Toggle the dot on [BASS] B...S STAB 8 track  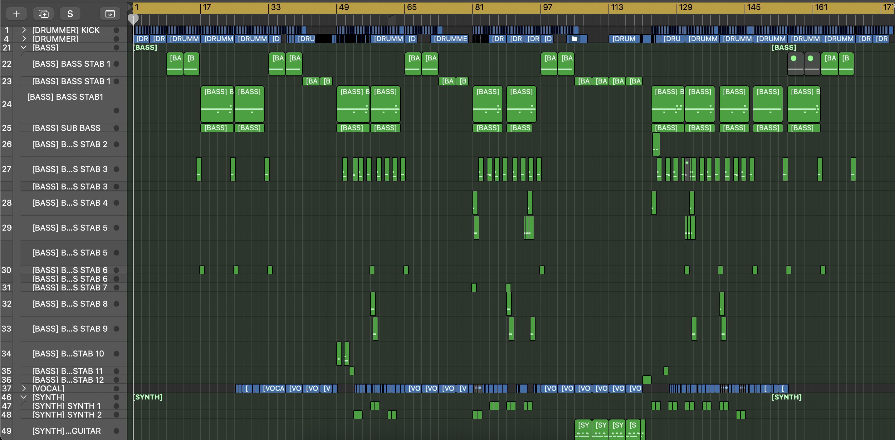116,304
